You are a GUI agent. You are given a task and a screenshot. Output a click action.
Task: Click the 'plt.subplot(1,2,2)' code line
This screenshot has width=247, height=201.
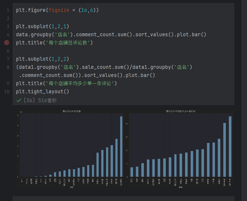coord(42,59)
